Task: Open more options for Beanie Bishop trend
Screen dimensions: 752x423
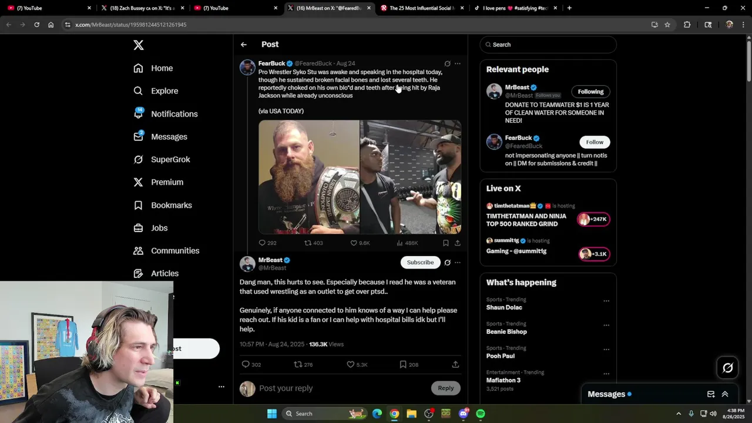Action: [x=606, y=325]
